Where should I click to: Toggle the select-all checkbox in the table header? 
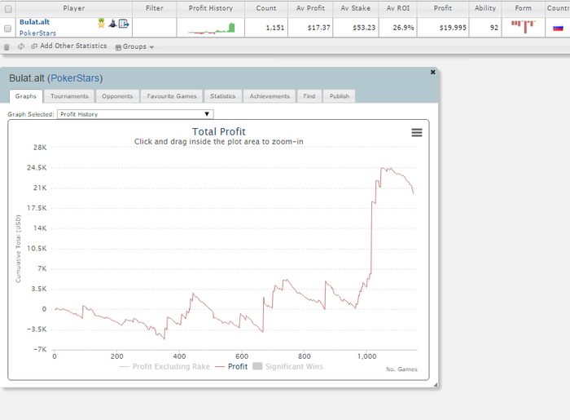pyautogui.click(x=8, y=9)
